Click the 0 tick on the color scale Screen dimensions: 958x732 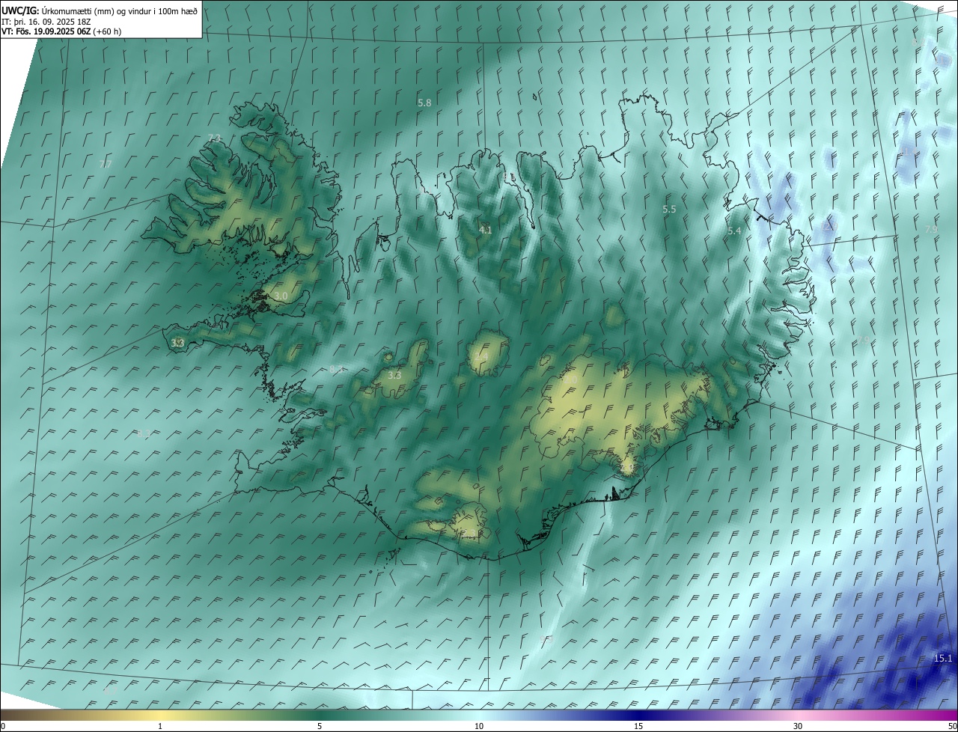point(3,726)
